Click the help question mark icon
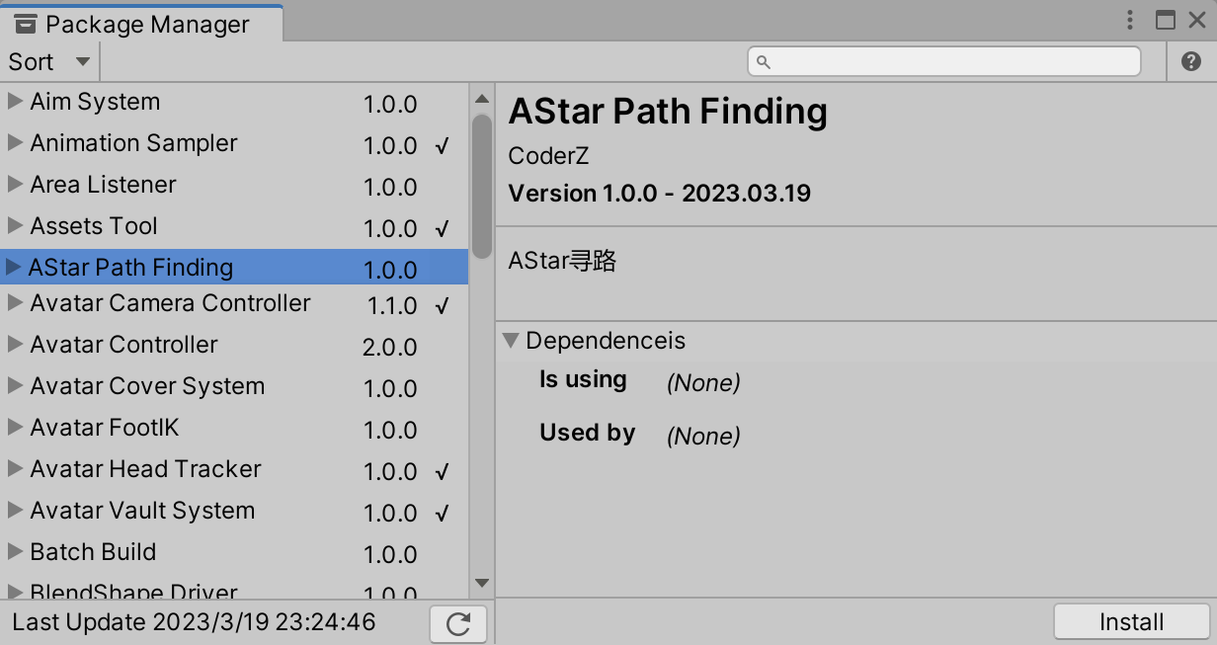This screenshot has height=645, width=1217. (1190, 60)
